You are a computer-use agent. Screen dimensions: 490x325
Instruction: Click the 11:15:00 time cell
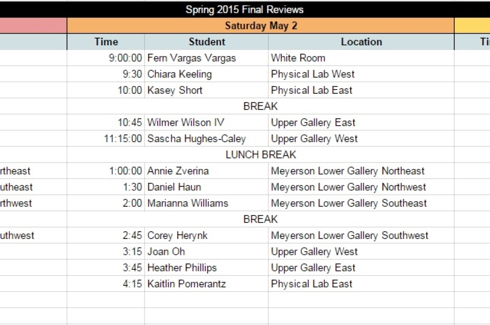pos(106,139)
